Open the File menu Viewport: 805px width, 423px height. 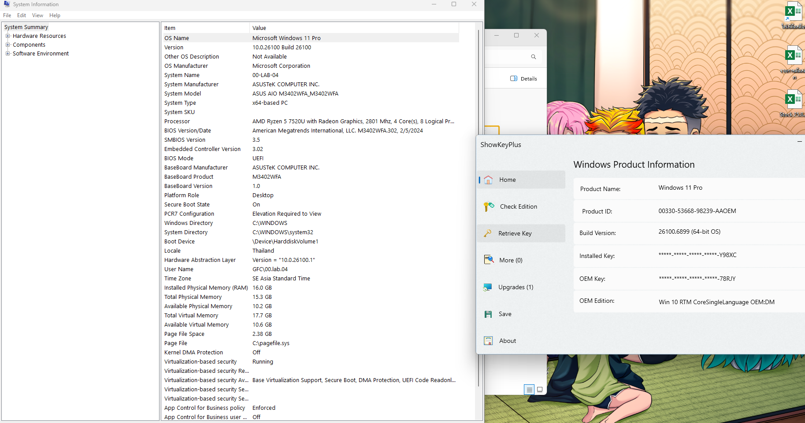7,15
